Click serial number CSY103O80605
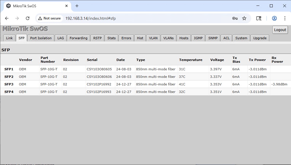 [99, 69]
